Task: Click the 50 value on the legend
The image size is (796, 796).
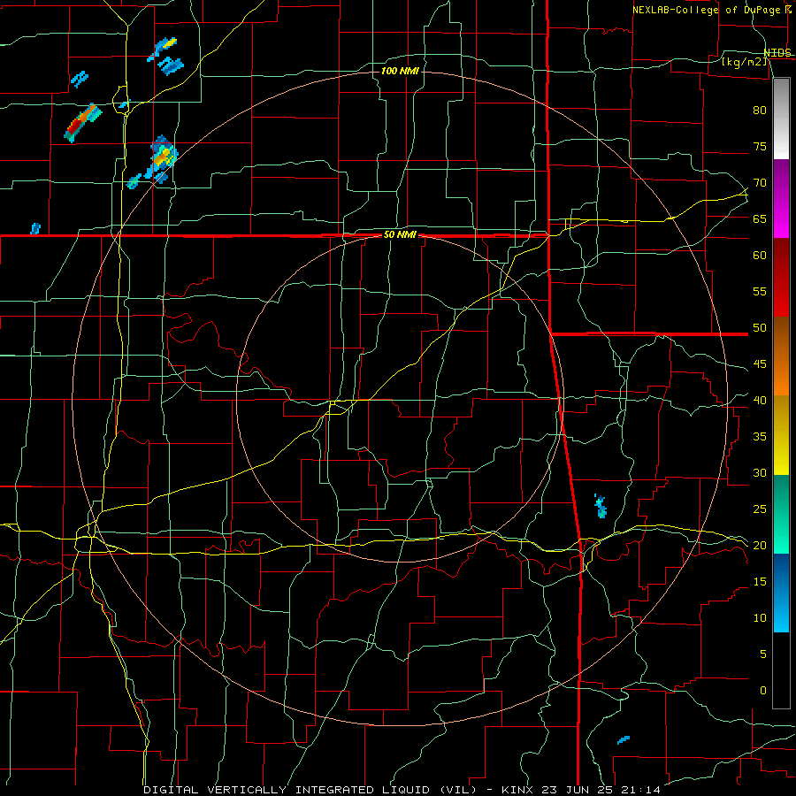Action: tap(760, 328)
